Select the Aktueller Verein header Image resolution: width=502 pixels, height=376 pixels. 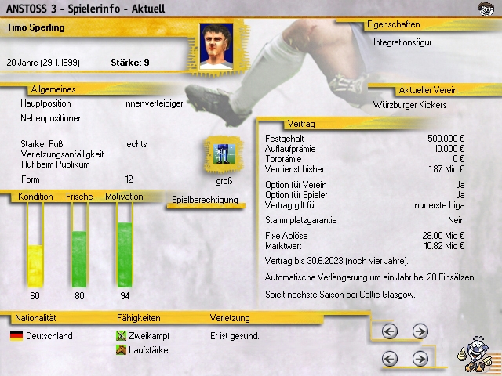(428, 90)
